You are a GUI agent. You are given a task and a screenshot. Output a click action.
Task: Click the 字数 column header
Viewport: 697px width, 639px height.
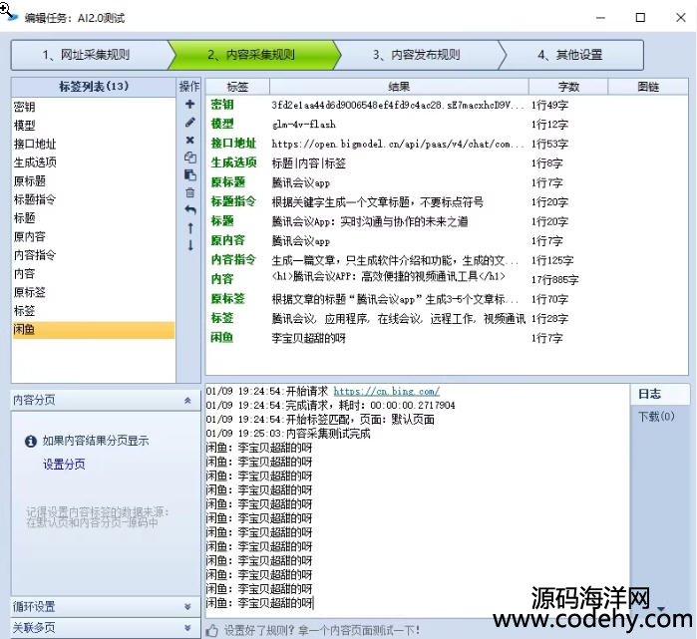coord(568,87)
